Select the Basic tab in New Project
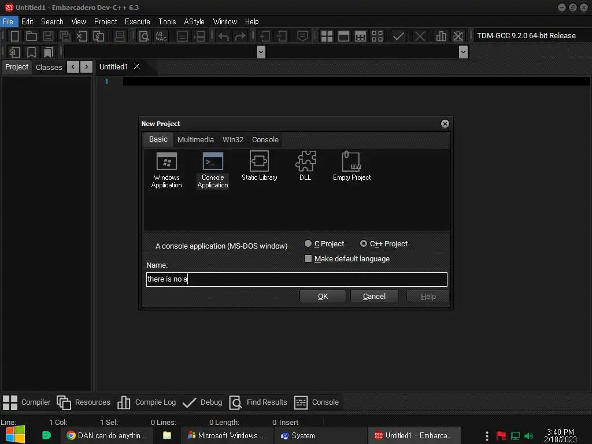This screenshot has height=444, width=592. coord(158,139)
